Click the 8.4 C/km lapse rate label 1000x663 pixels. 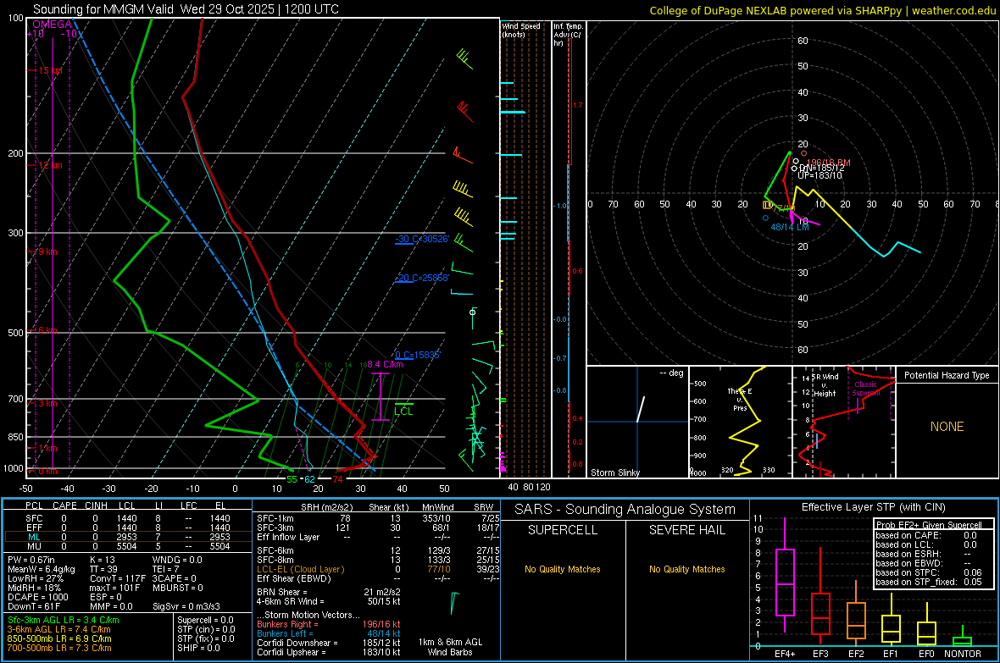pyautogui.click(x=386, y=365)
